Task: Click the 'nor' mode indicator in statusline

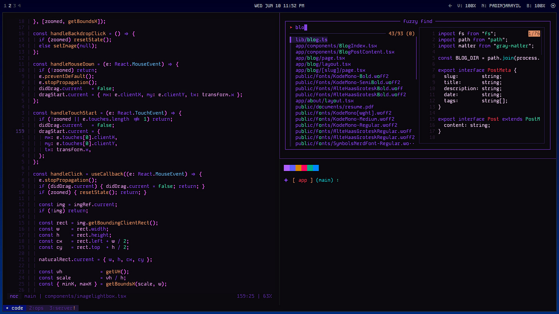Action: [x=14, y=296]
